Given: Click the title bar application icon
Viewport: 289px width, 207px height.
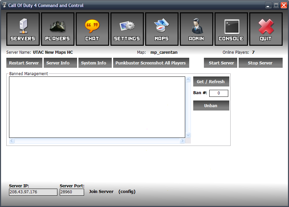Looking at the screenshot, I should 4,5.
